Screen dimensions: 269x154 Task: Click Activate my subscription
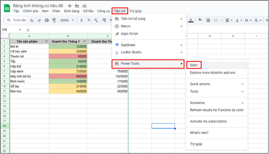pos(208,121)
